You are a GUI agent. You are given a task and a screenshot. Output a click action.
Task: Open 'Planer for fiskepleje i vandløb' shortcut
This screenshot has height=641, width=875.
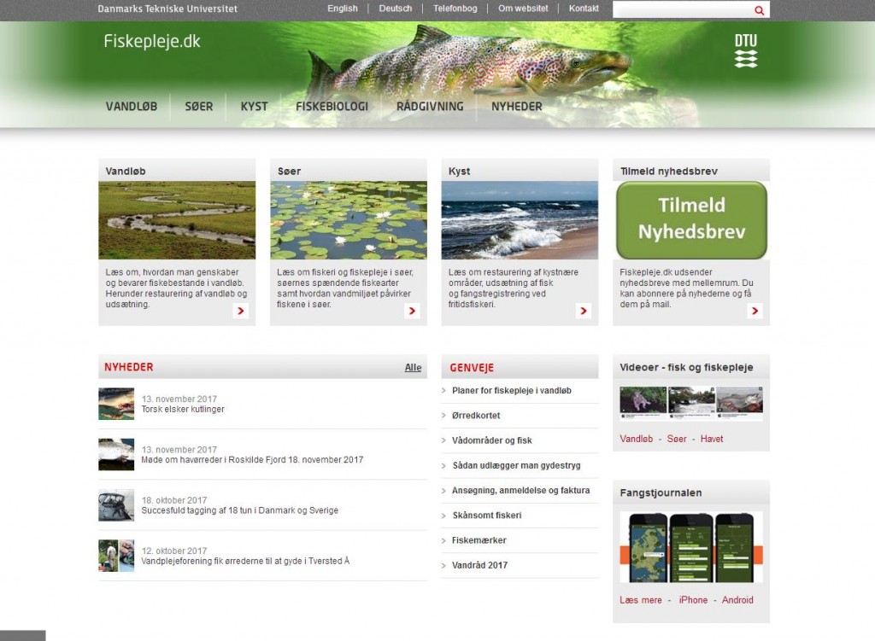tap(512, 391)
